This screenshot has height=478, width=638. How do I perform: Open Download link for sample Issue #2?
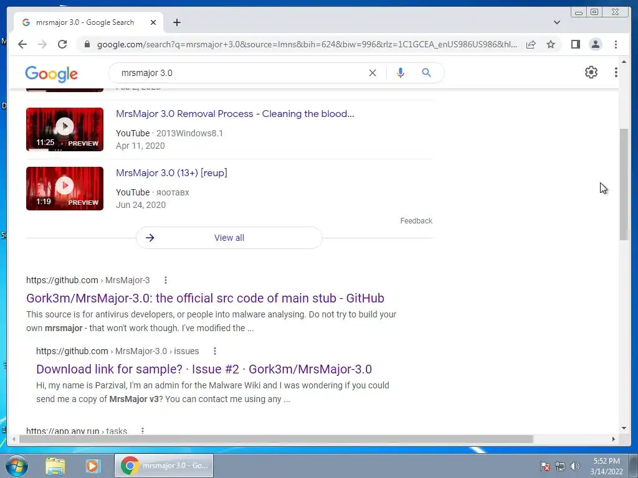coord(204,369)
